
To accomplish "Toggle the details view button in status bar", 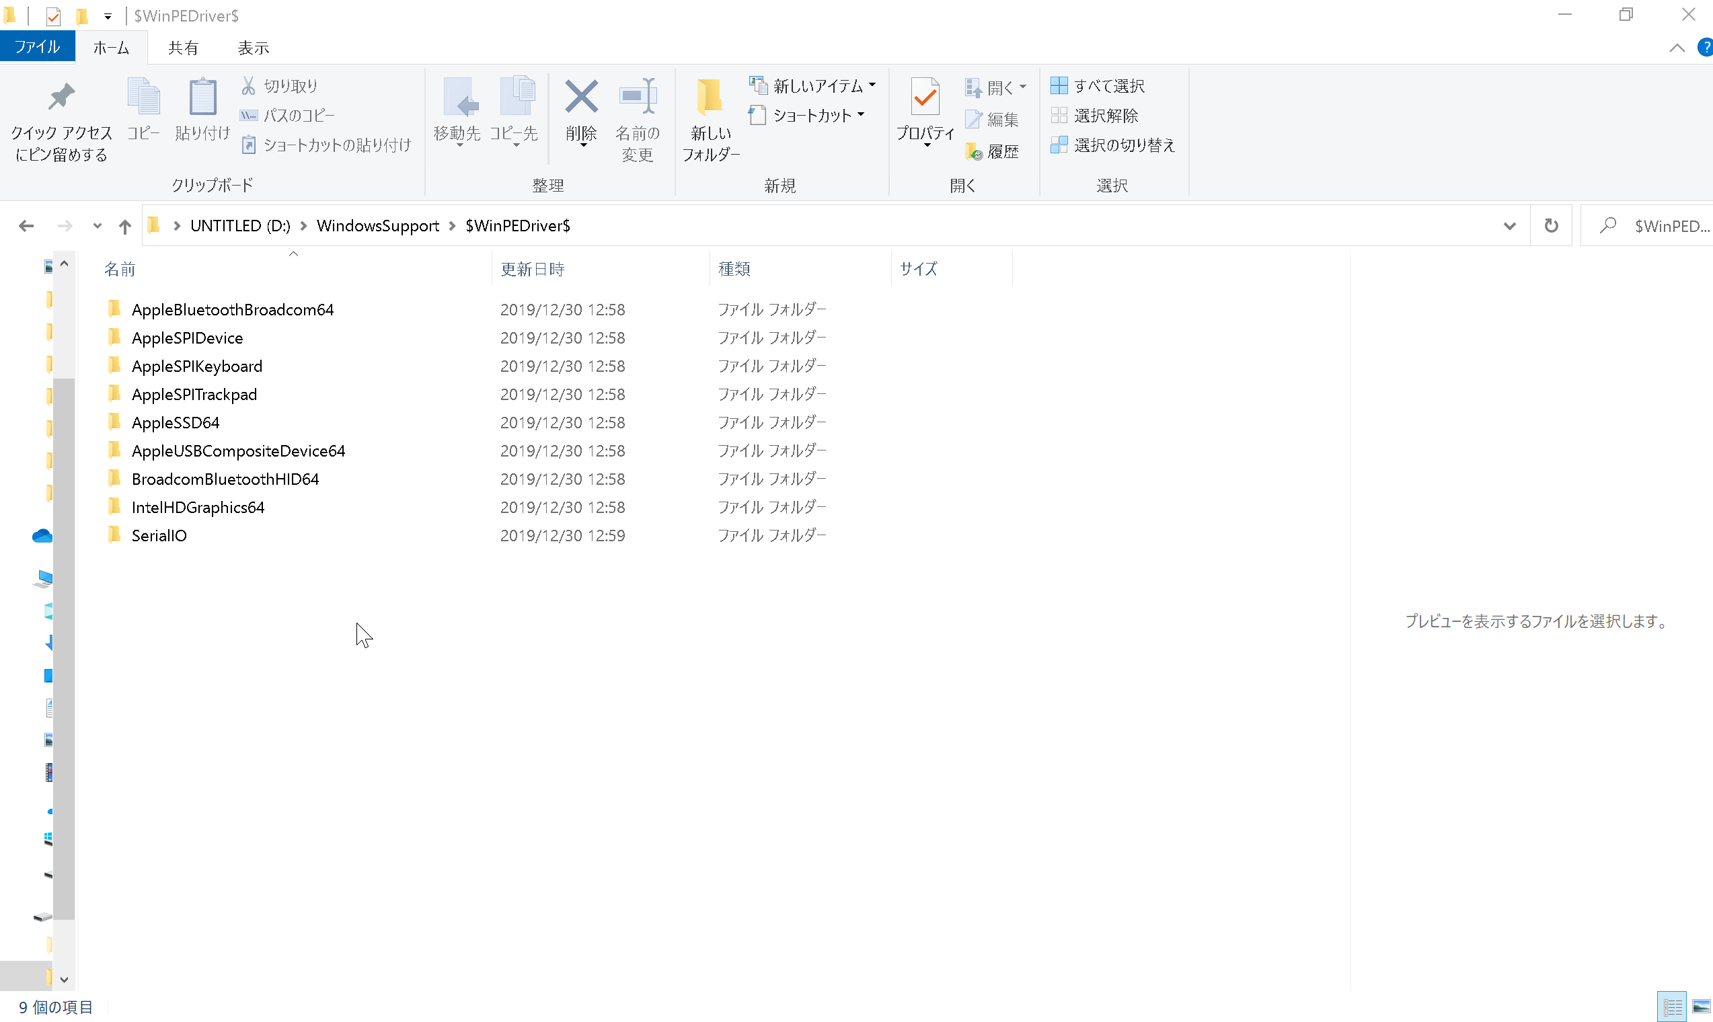I will pos(1673,1007).
